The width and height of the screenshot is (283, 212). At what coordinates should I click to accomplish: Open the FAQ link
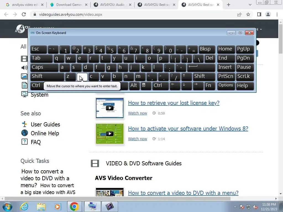(x=36, y=142)
